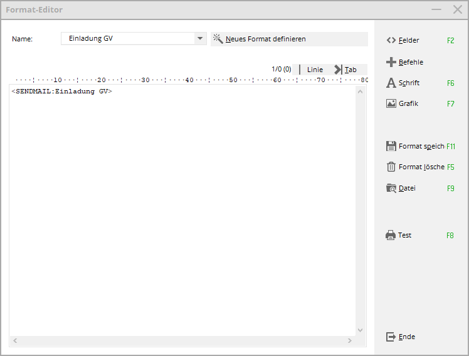The height and width of the screenshot is (356, 469).
Task: Minimize the Format-Editor window
Action: (x=436, y=9)
